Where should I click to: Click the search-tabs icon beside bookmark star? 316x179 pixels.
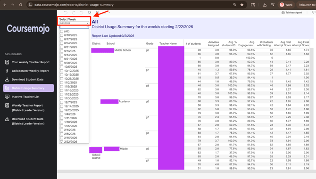(x=253, y=5)
